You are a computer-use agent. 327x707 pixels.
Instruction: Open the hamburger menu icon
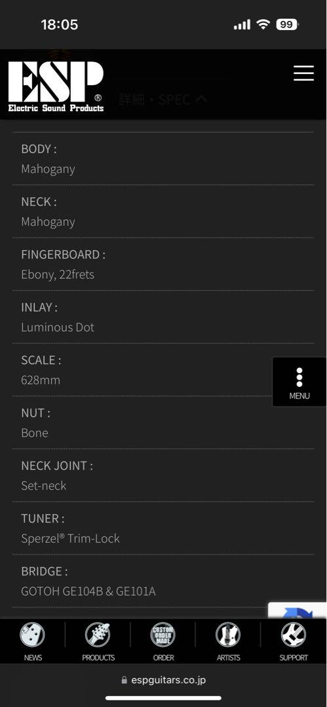point(303,73)
